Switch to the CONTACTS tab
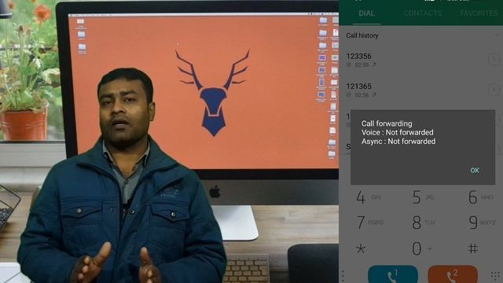The image size is (503, 283). click(423, 13)
